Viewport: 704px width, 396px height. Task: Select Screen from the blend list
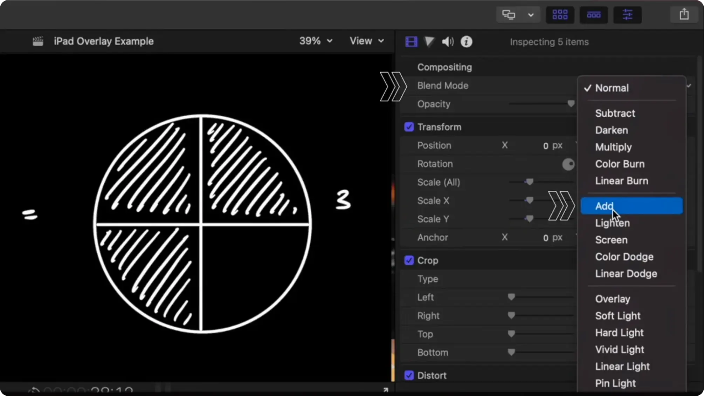pyautogui.click(x=631, y=240)
